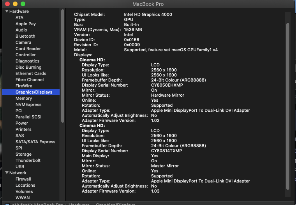Open Locations under Network
This screenshot has height=205, width=296.
point(25,185)
